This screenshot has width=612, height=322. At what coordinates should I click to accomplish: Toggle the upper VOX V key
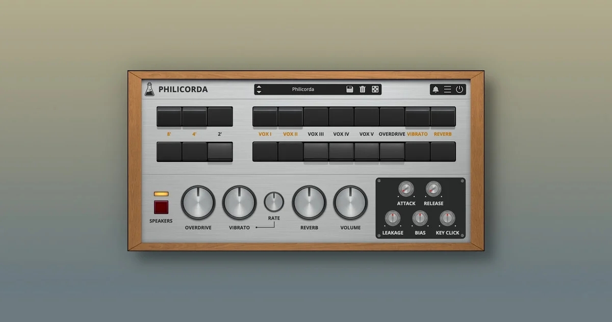click(x=367, y=117)
